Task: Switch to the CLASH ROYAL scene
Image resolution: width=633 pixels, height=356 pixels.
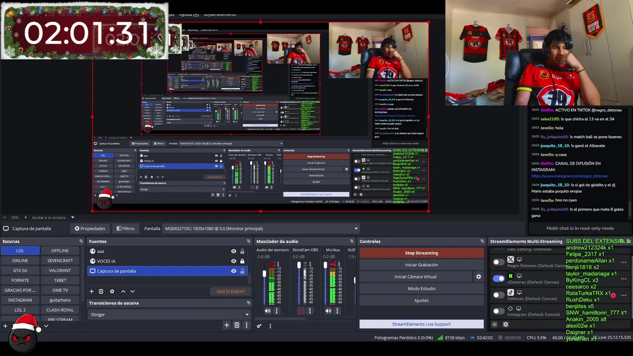Action: pyautogui.click(x=60, y=310)
